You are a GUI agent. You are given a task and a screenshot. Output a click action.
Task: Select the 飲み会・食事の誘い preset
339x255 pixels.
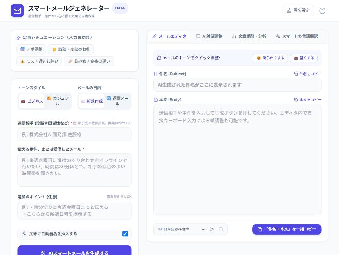pos(89,61)
